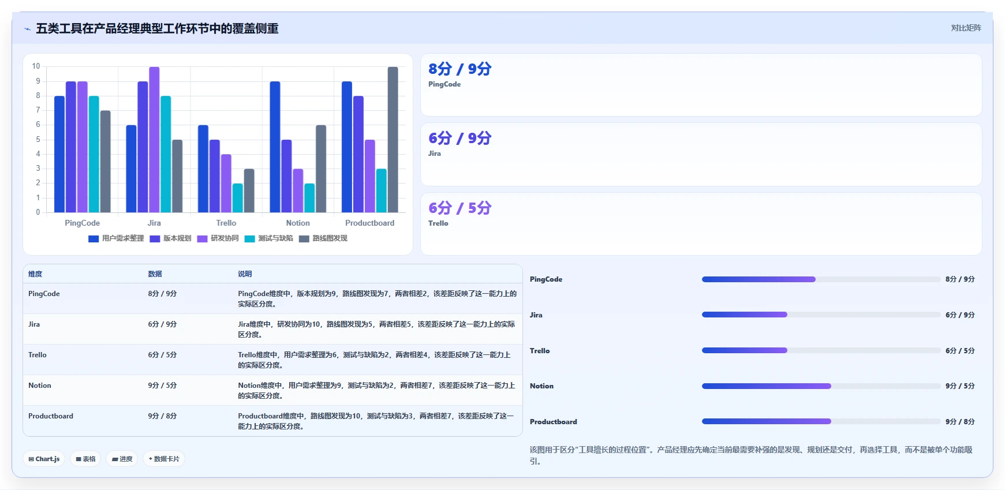1005x490 pixels.
Task: Toggle the 研发协同 legend entry
Action: click(218, 238)
